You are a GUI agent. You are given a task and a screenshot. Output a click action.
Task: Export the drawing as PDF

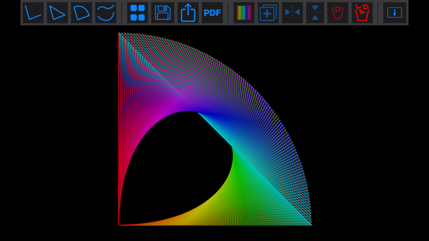[x=212, y=13]
